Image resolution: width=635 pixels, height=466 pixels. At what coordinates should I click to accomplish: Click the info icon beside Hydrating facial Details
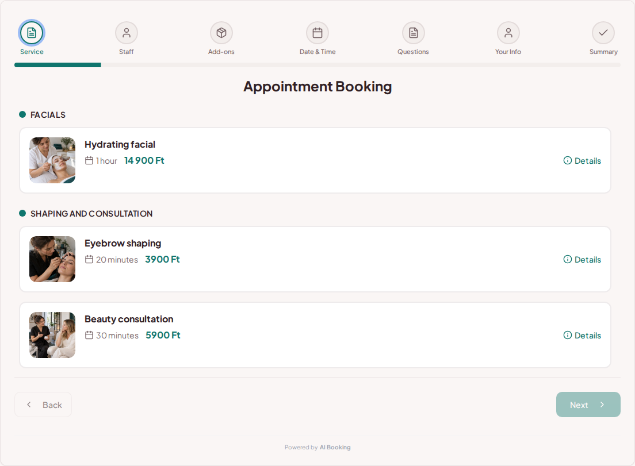point(568,160)
